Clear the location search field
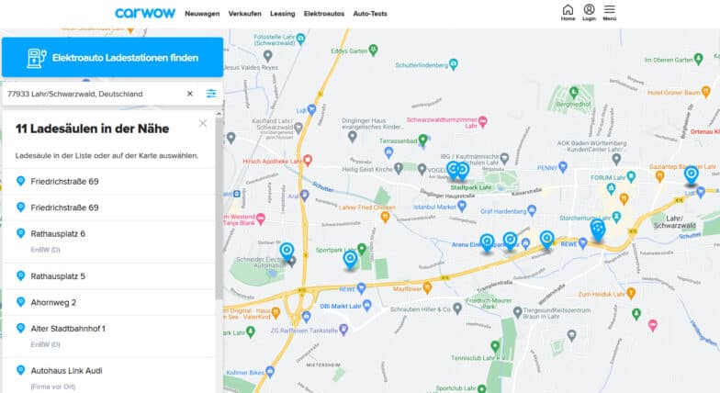 click(x=189, y=94)
